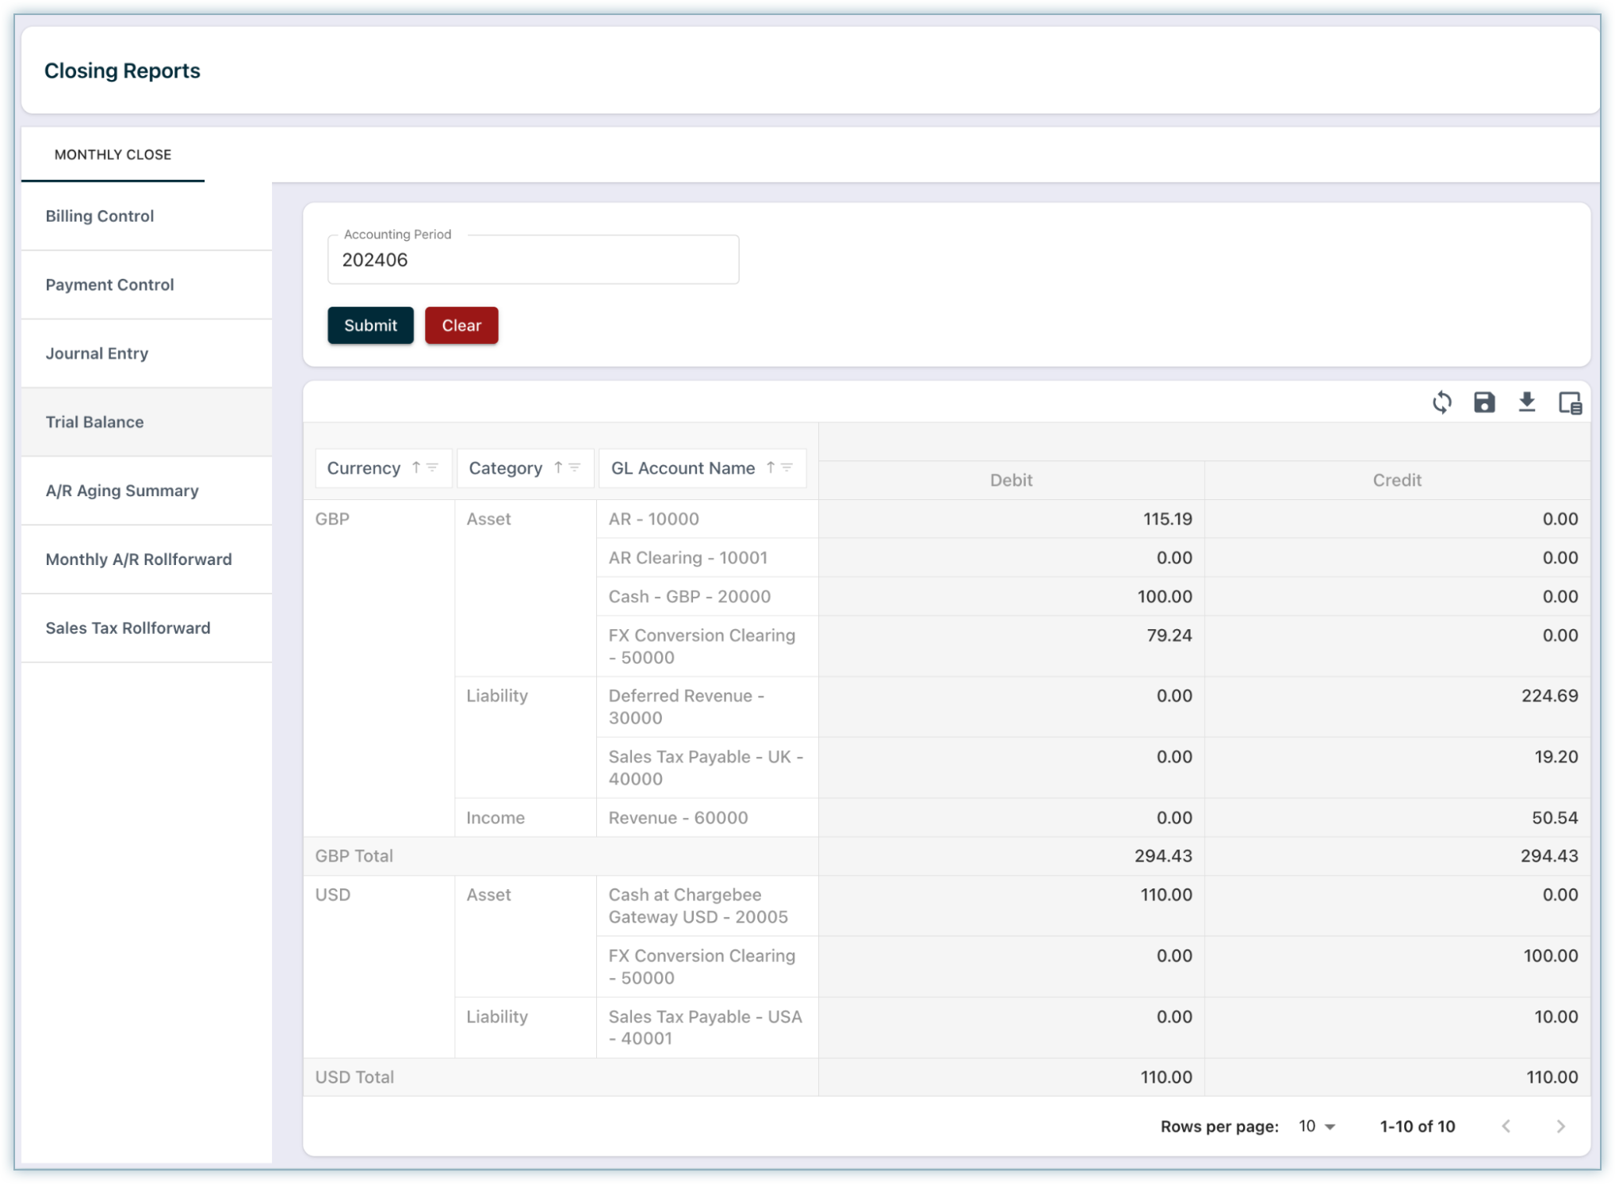Viewport: 1615px width, 1184px height.
Task: Go to the previous page arrow
Action: pyautogui.click(x=1506, y=1126)
